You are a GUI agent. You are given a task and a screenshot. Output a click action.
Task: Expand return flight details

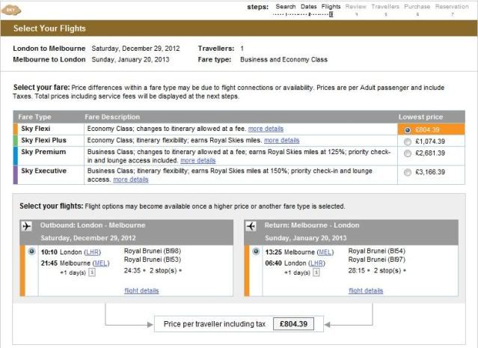(366, 290)
